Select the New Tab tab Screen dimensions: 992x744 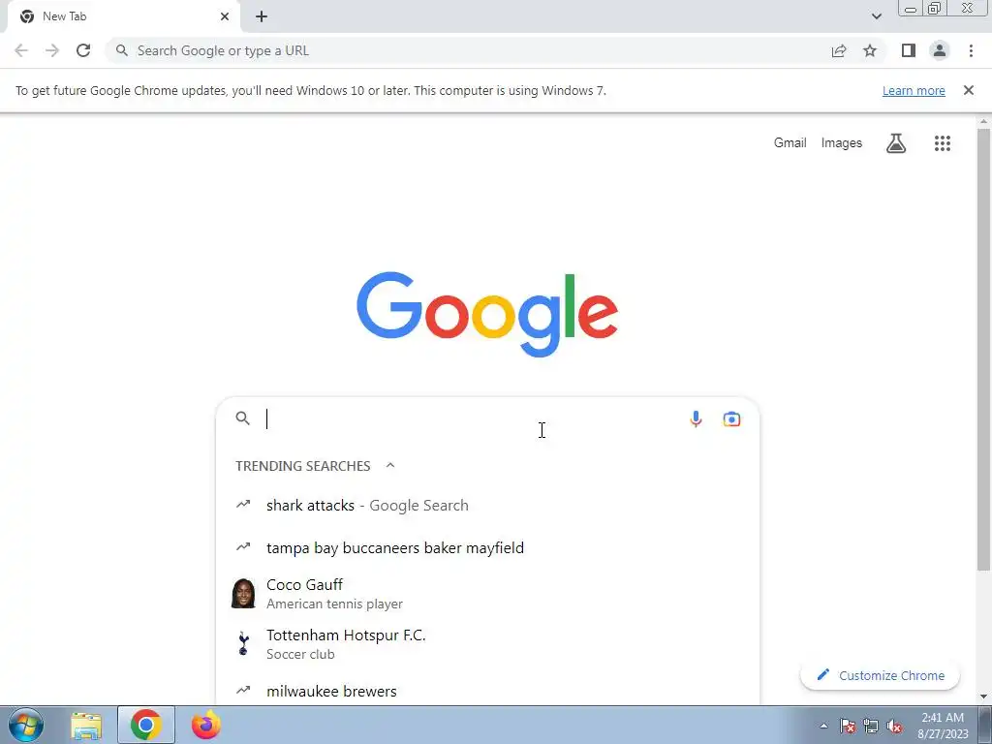coord(125,16)
